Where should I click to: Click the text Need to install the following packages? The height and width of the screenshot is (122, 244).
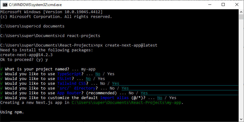point(46,50)
